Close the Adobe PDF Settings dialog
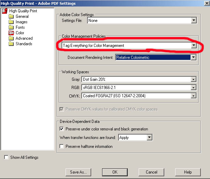 tap(207, 3)
